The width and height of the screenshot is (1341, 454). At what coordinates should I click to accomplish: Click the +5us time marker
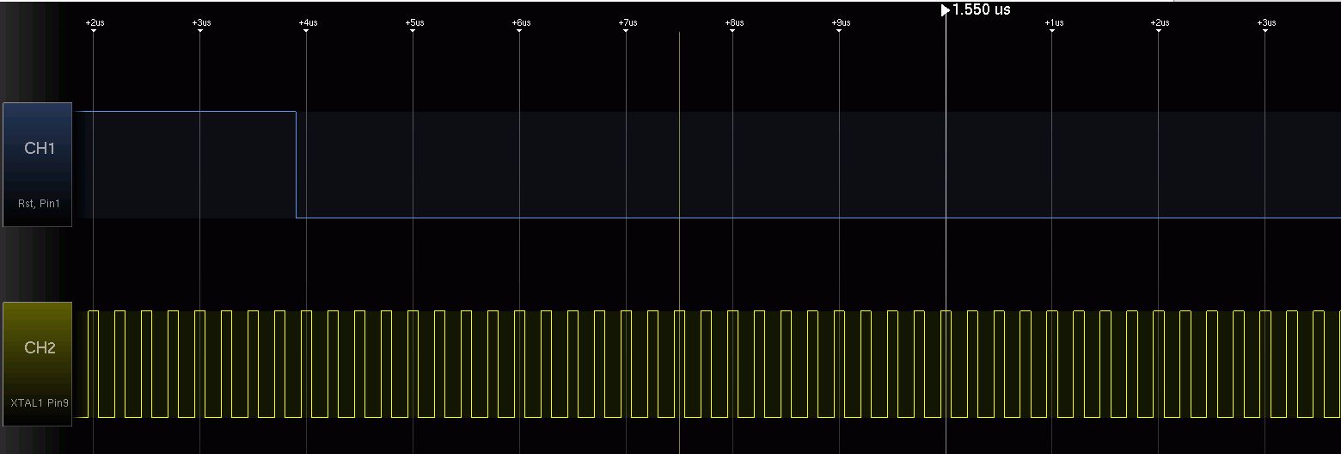413,23
